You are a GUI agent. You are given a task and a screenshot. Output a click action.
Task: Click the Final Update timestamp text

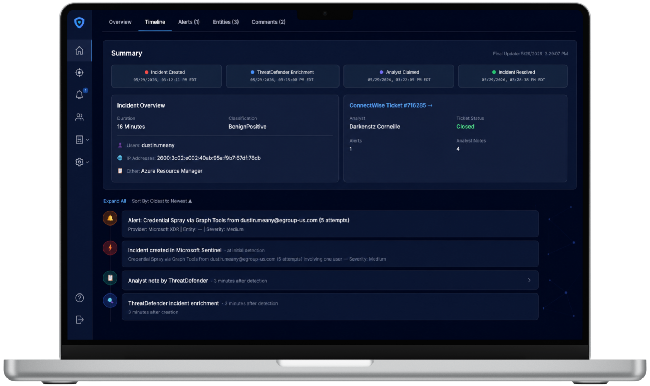coord(530,54)
